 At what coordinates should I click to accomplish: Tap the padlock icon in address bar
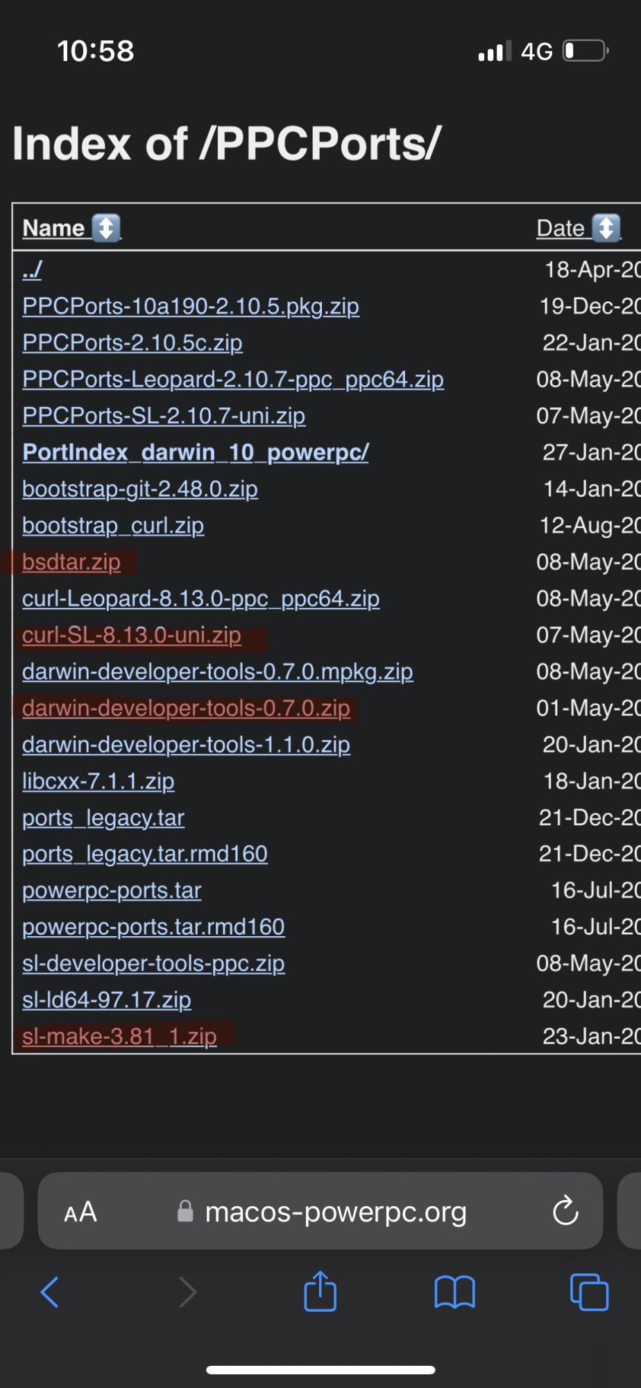click(185, 1212)
